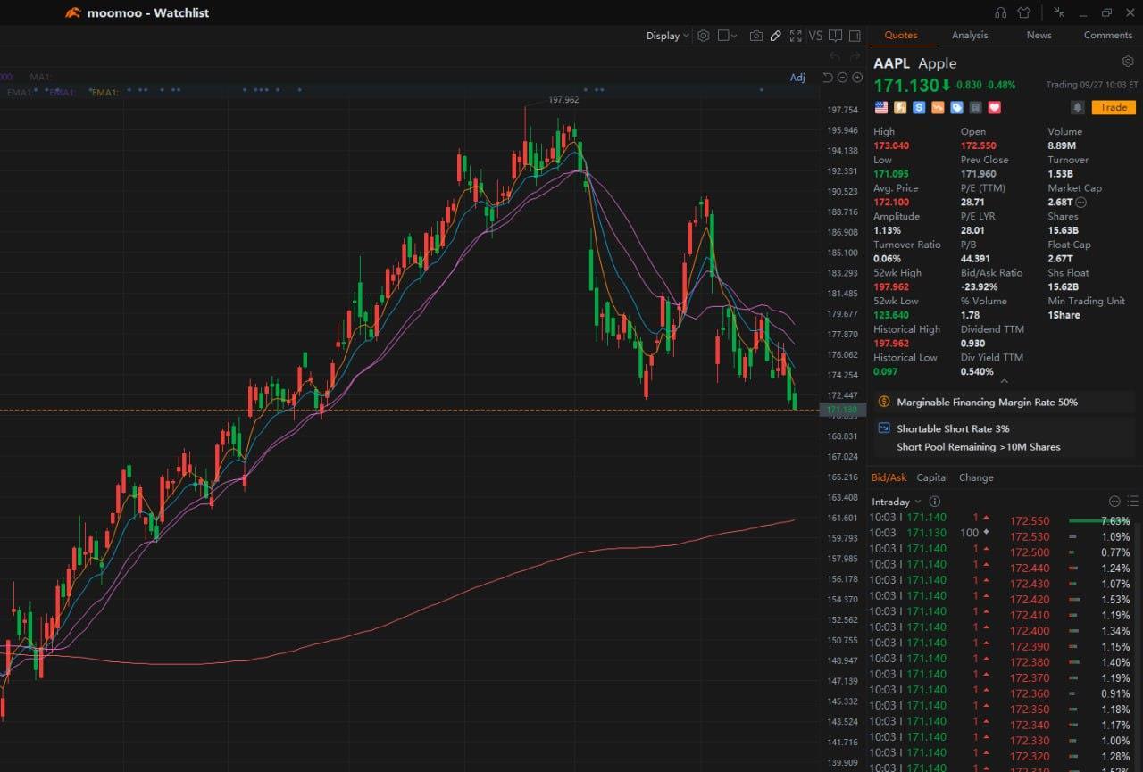Click the redo arrow above chart

pos(855,57)
